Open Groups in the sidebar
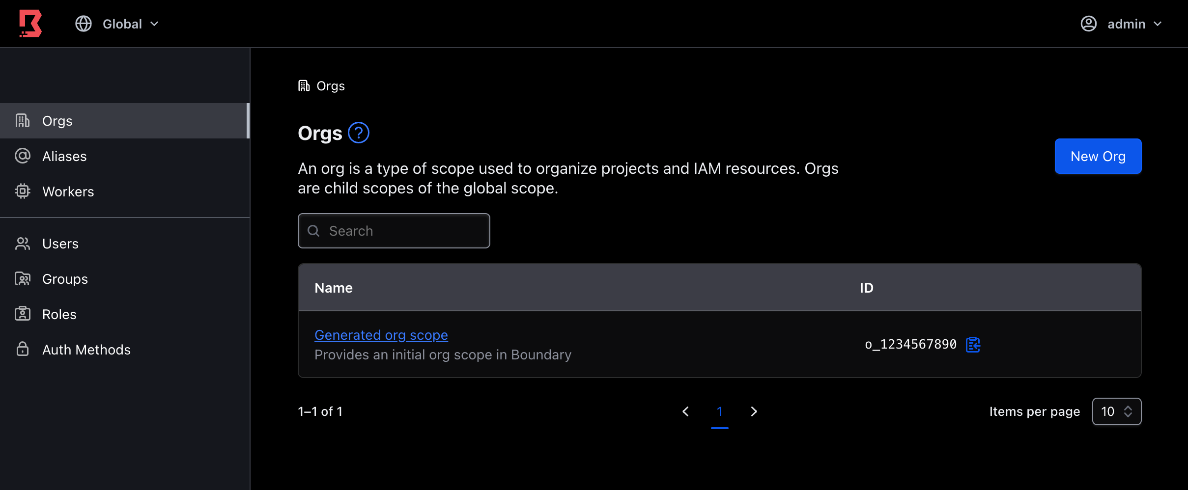1188x490 pixels. point(125,279)
